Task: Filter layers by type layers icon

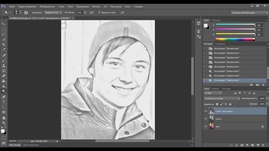Action: (x=245, y=93)
